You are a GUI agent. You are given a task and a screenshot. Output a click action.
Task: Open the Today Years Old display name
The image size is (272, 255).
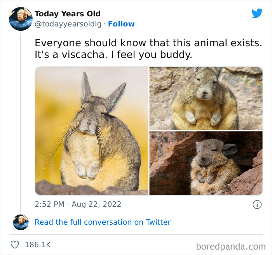(68, 14)
